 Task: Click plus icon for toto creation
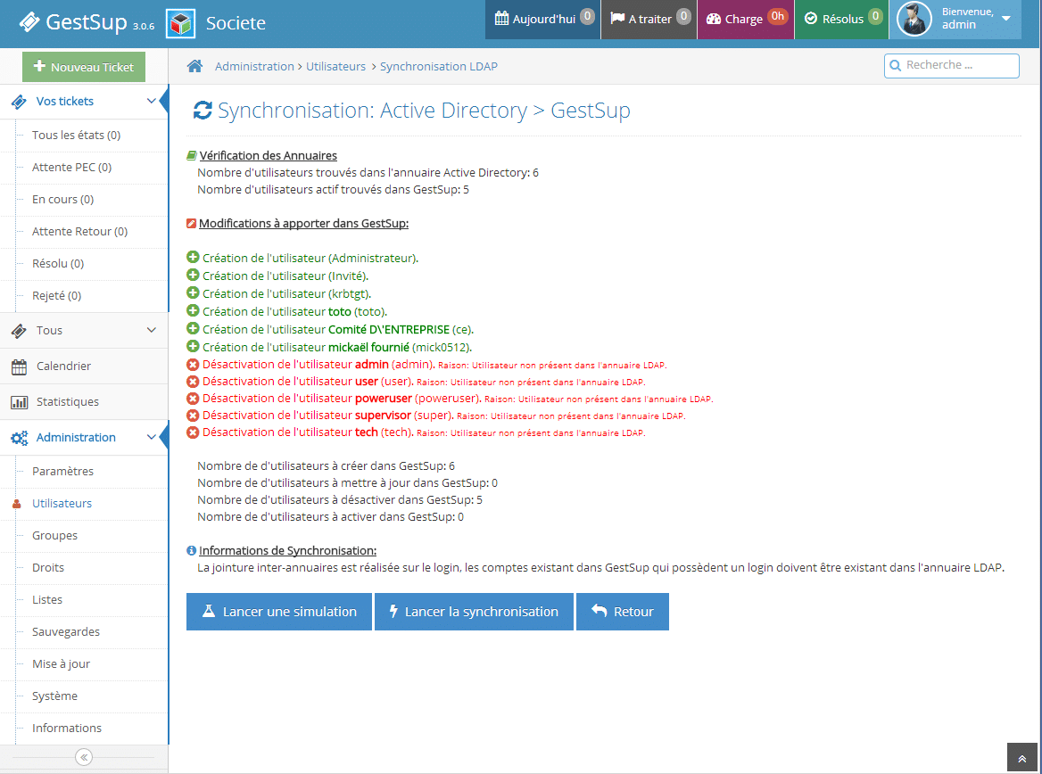[x=193, y=311]
